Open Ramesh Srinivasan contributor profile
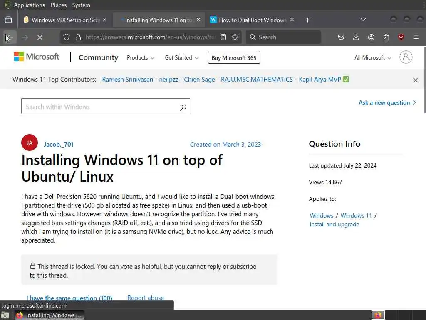 coord(127,80)
